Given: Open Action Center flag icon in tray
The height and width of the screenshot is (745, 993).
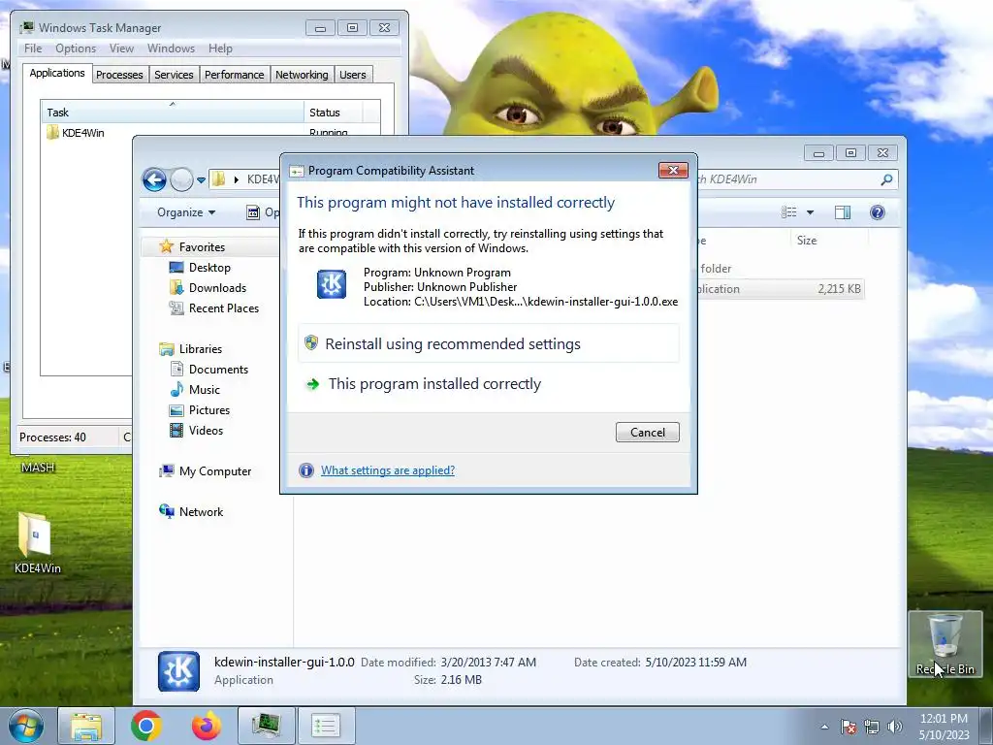Looking at the screenshot, I should tap(848, 727).
